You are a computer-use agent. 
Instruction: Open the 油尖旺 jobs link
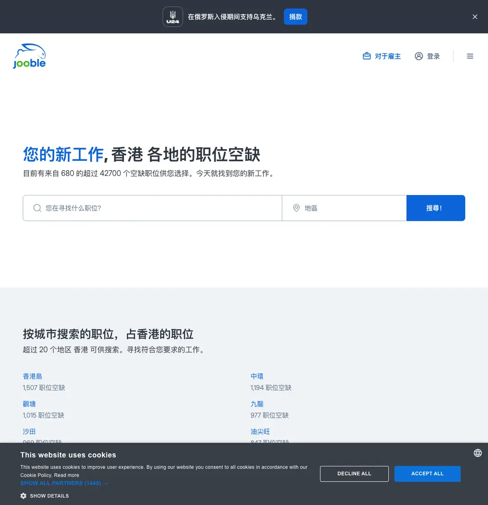pos(260,431)
